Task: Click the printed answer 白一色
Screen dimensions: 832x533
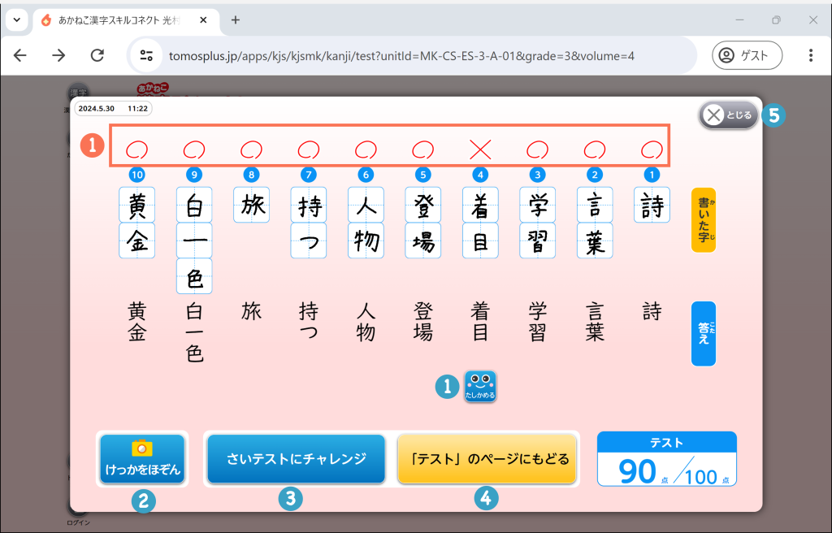Action: (x=194, y=332)
